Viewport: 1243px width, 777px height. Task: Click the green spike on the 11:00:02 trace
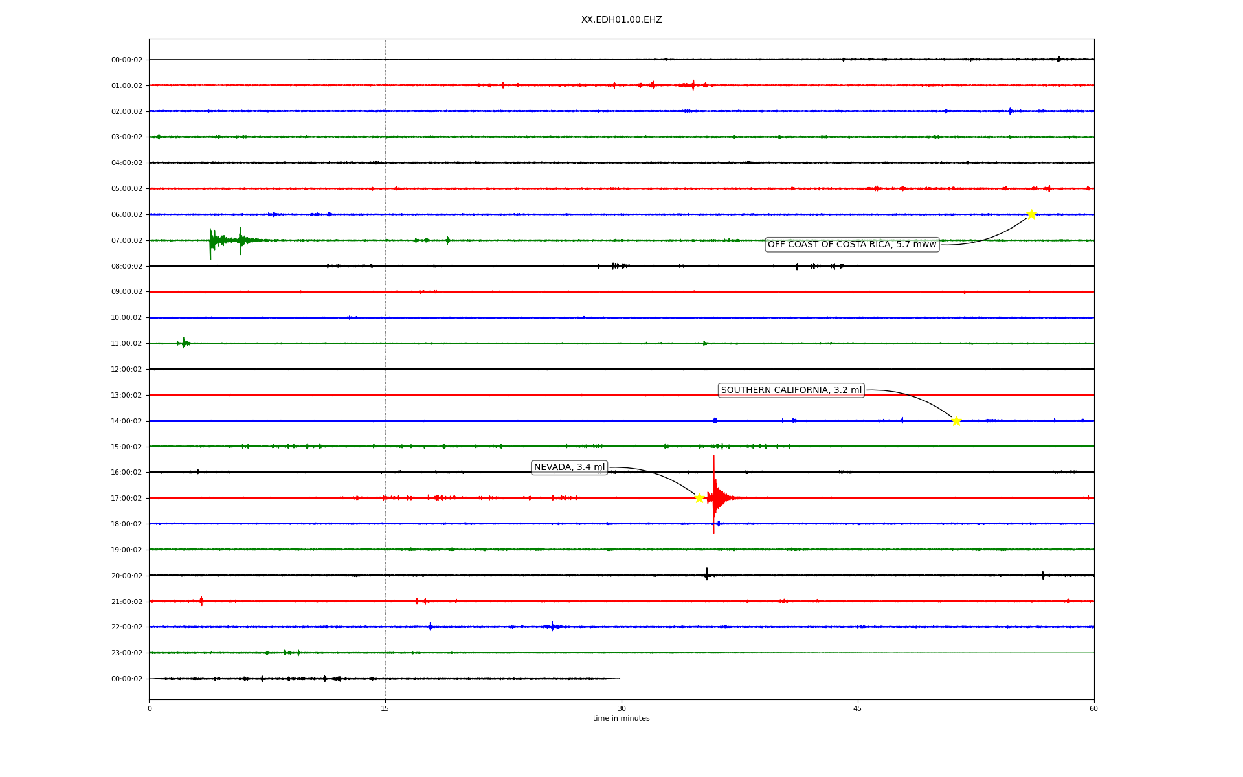184,343
